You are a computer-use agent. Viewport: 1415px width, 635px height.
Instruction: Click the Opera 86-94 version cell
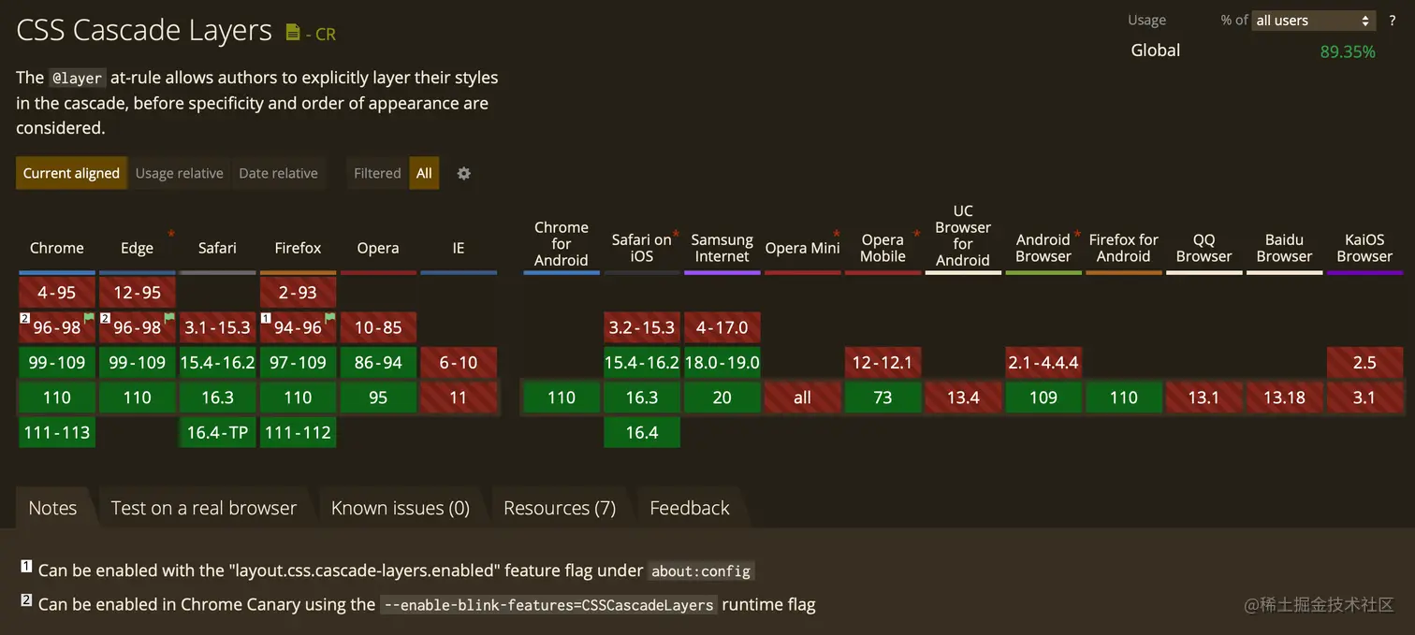tap(378, 363)
